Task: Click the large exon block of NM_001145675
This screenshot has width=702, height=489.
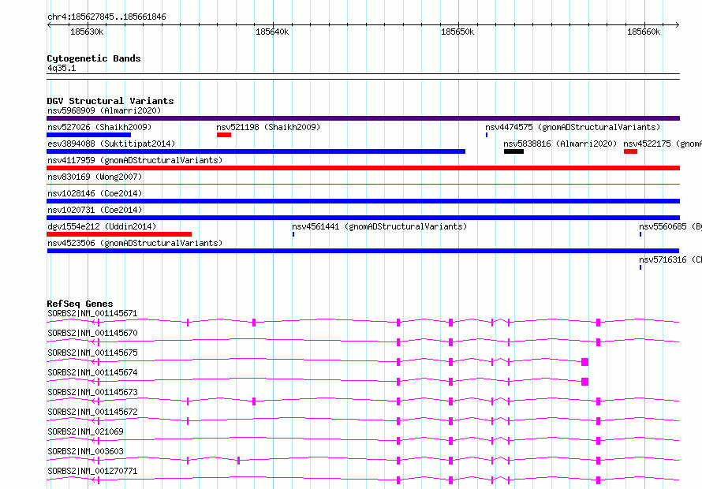Action: (584, 362)
